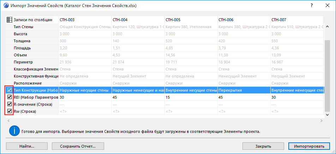Screen dimensions: 336x154
Task: Click the horizontal scrollbar left arrow
Action: tap(8, 121)
